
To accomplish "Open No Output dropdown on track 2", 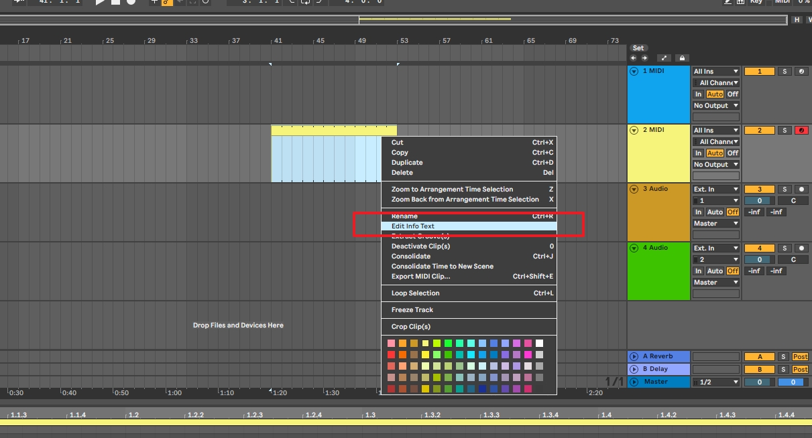I will coord(716,165).
